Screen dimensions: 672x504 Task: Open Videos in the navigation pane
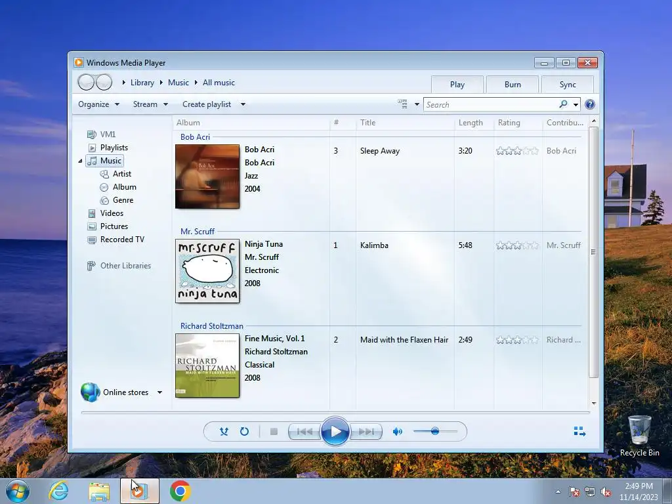point(106,213)
